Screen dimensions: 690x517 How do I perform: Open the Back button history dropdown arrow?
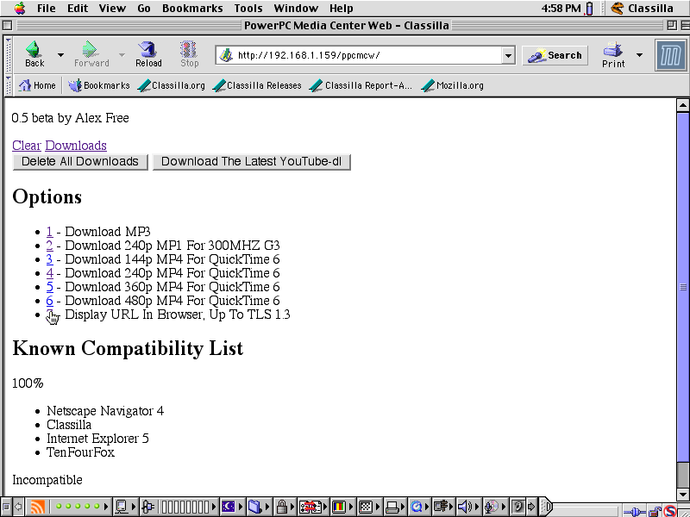(60, 55)
